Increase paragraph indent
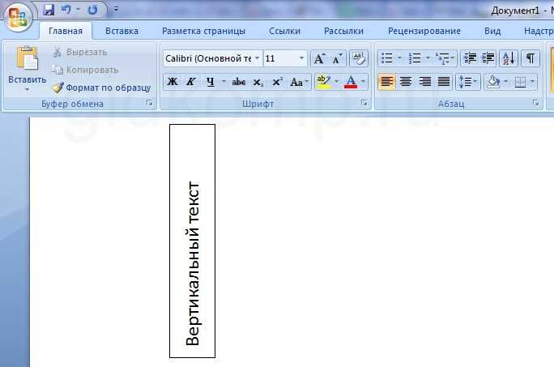The image size is (554, 367). coord(488,58)
